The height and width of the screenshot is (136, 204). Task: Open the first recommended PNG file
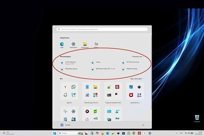(69, 63)
